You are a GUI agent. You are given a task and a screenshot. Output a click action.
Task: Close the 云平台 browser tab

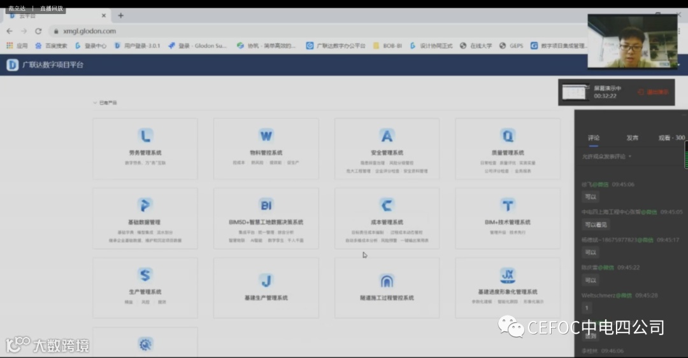coord(104,15)
